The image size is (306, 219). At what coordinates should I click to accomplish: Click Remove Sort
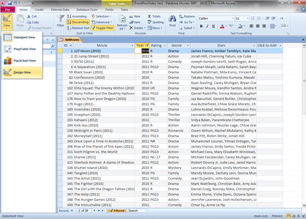(x=78, y=28)
